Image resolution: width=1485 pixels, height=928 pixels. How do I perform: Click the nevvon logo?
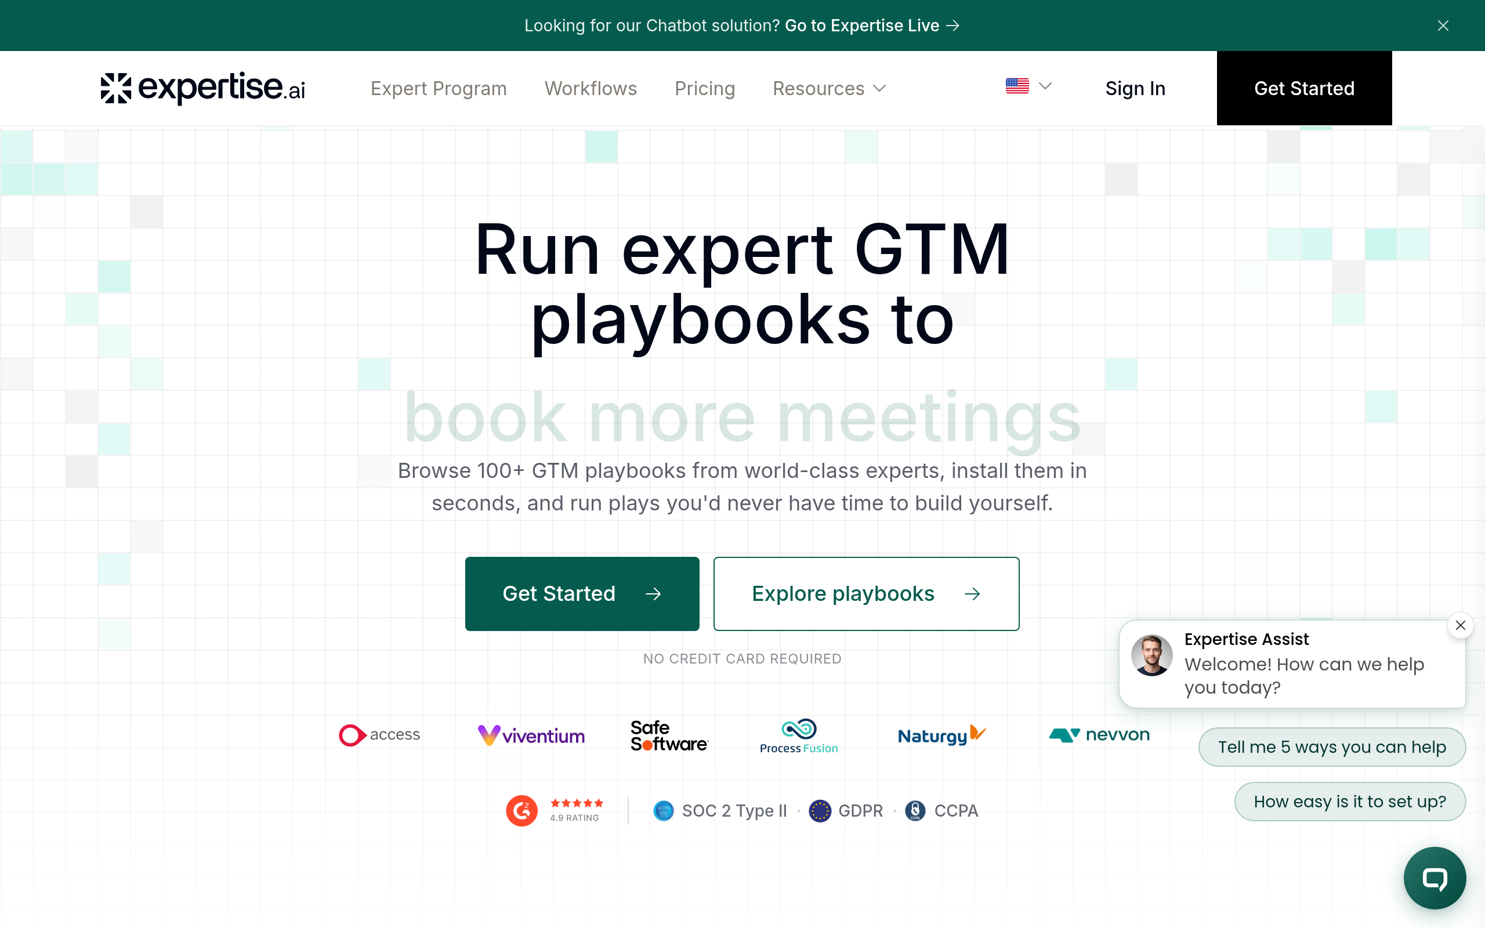[x=1099, y=735]
